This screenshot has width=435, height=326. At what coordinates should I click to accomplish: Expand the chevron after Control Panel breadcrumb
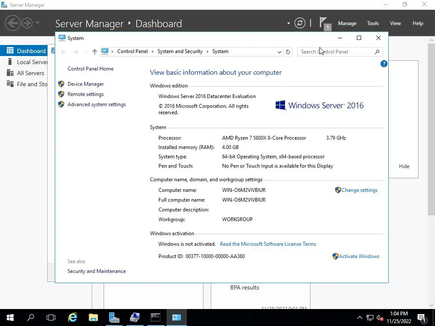coord(153,51)
